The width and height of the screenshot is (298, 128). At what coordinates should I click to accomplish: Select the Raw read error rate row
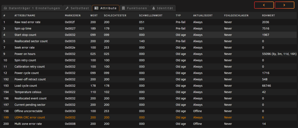coord(149,22)
